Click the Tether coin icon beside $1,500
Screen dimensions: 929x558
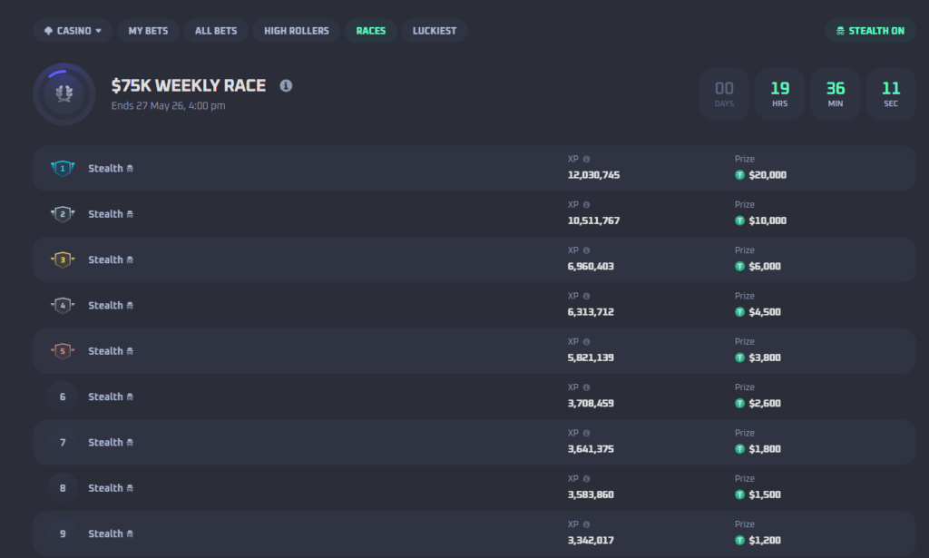[739, 494]
